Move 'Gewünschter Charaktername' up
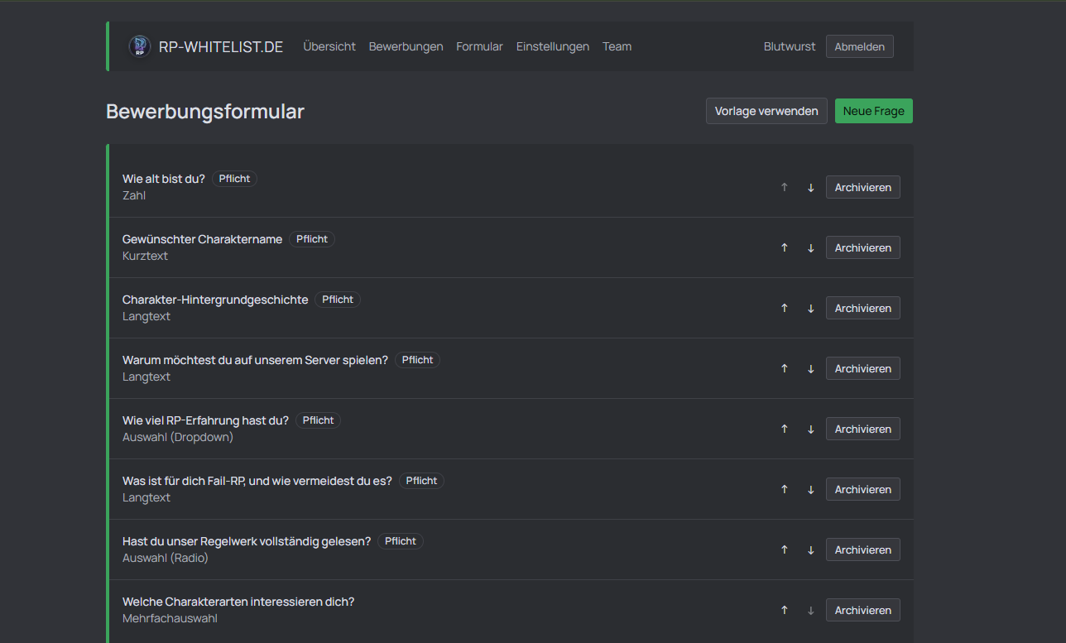Screen dimensions: 1066x643 tap(785, 247)
